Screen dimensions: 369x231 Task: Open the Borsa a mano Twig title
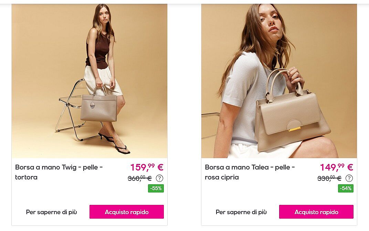pyautogui.click(x=59, y=172)
